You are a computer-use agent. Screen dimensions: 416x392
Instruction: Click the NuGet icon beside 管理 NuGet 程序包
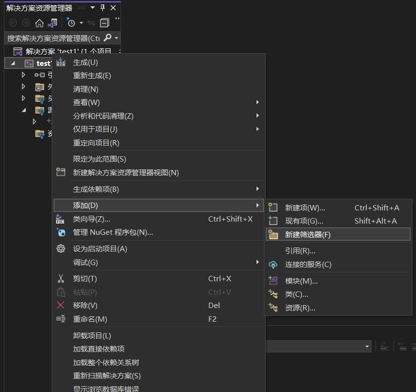[60, 233]
